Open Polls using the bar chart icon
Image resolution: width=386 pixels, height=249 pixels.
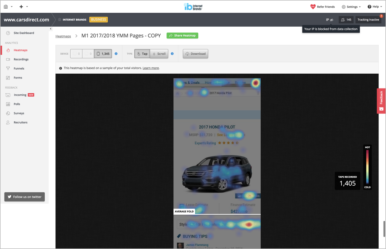[8, 104]
